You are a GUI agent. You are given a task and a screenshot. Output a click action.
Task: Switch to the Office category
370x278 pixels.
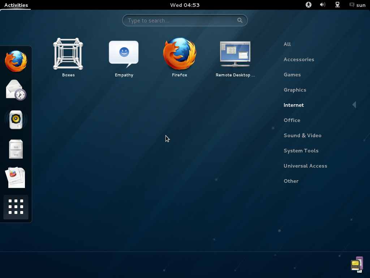tap(292, 120)
